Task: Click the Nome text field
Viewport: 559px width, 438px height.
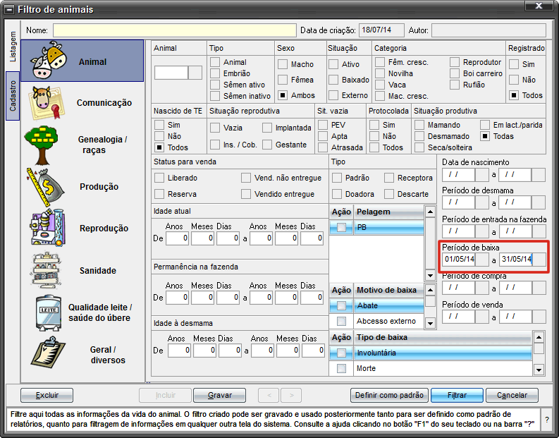Action: click(175, 30)
